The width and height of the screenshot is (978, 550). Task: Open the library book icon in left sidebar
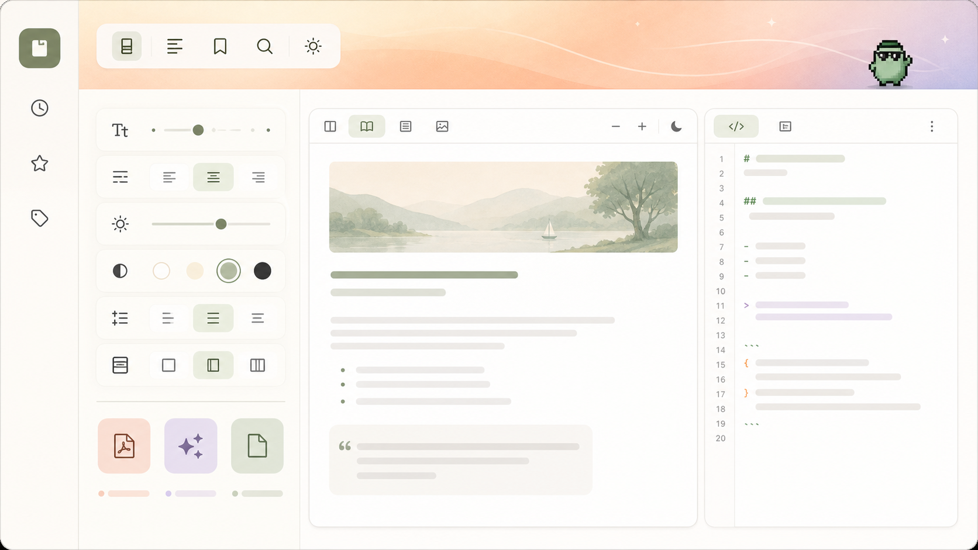coord(40,48)
